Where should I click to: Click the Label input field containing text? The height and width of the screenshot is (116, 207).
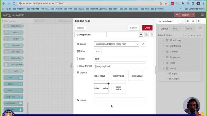[120, 59]
